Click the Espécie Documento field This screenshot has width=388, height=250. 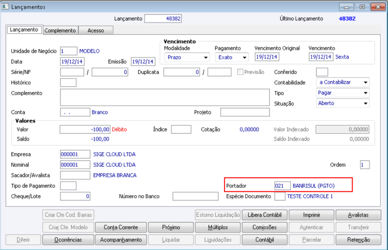tap(280, 196)
